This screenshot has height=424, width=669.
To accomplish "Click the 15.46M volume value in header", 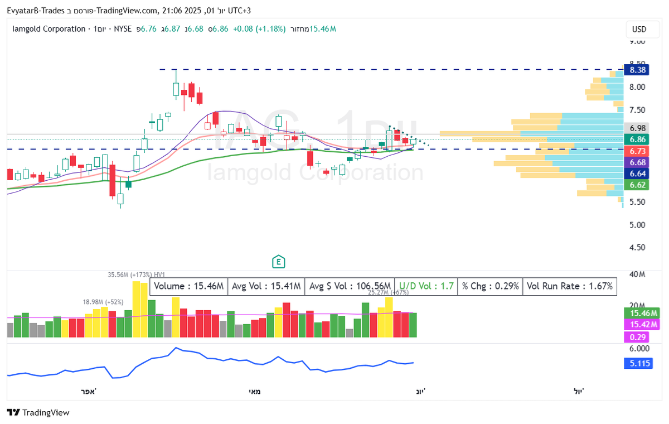I will point(323,28).
